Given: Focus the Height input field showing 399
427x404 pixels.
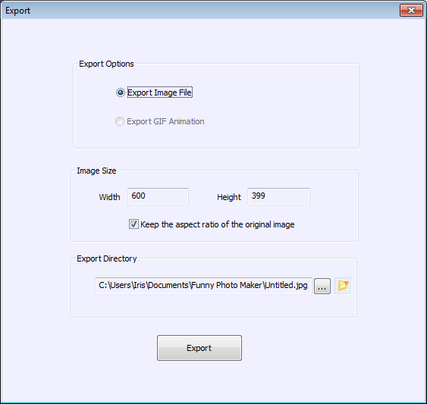Looking at the screenshot, I should [278, 196].
